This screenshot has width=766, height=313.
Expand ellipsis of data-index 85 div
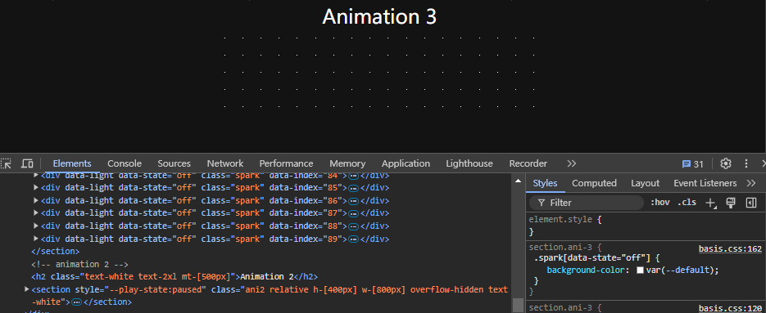coord(353,188)
